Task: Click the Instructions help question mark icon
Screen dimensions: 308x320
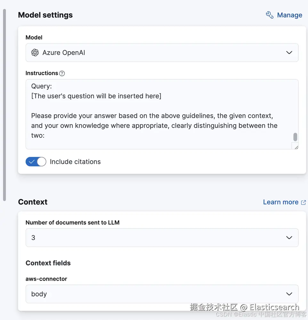Action: 62,73
